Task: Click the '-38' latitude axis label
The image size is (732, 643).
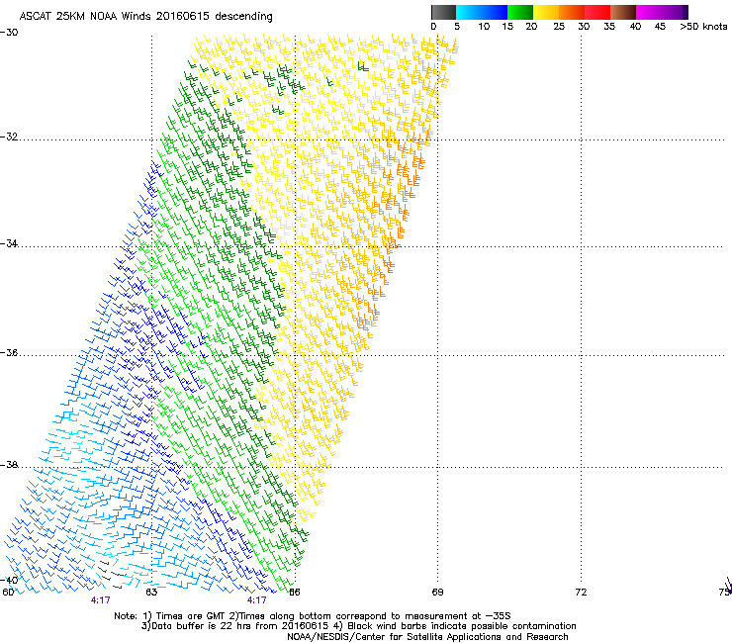Action: point(9,465)
